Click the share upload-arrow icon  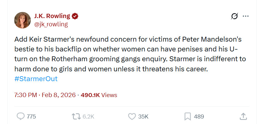click(243, 116)
